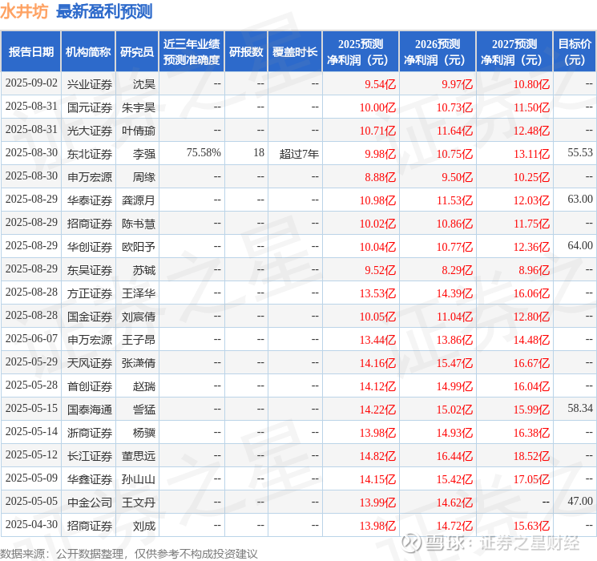
Task: Click the 2025-09-02 report date
Action: pos(31,83)
